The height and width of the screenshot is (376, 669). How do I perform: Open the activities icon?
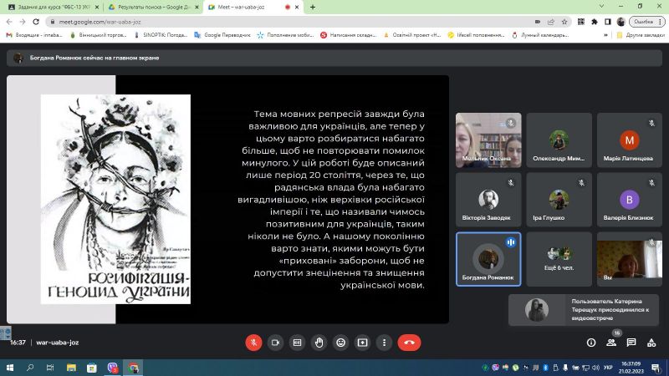click(x=651, y=343)
